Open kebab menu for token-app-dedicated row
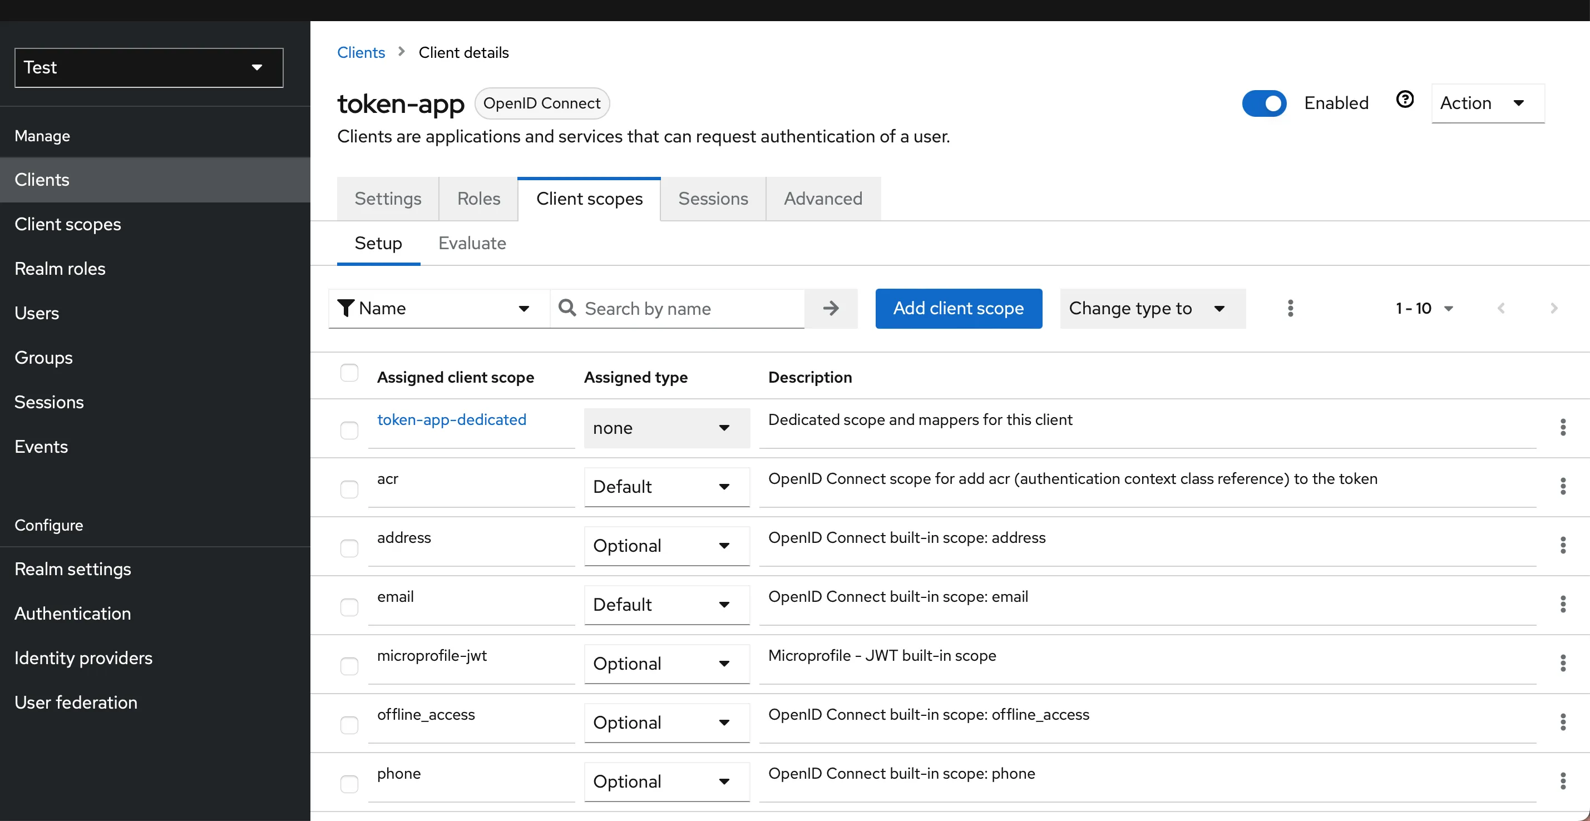Screen dimensions: 1590x821 coord(1563,427)
